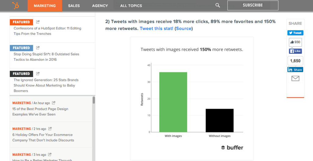This screenshot has height=161, width=313.
Task: Email this post via envelope icon
Action: [295, 79]
